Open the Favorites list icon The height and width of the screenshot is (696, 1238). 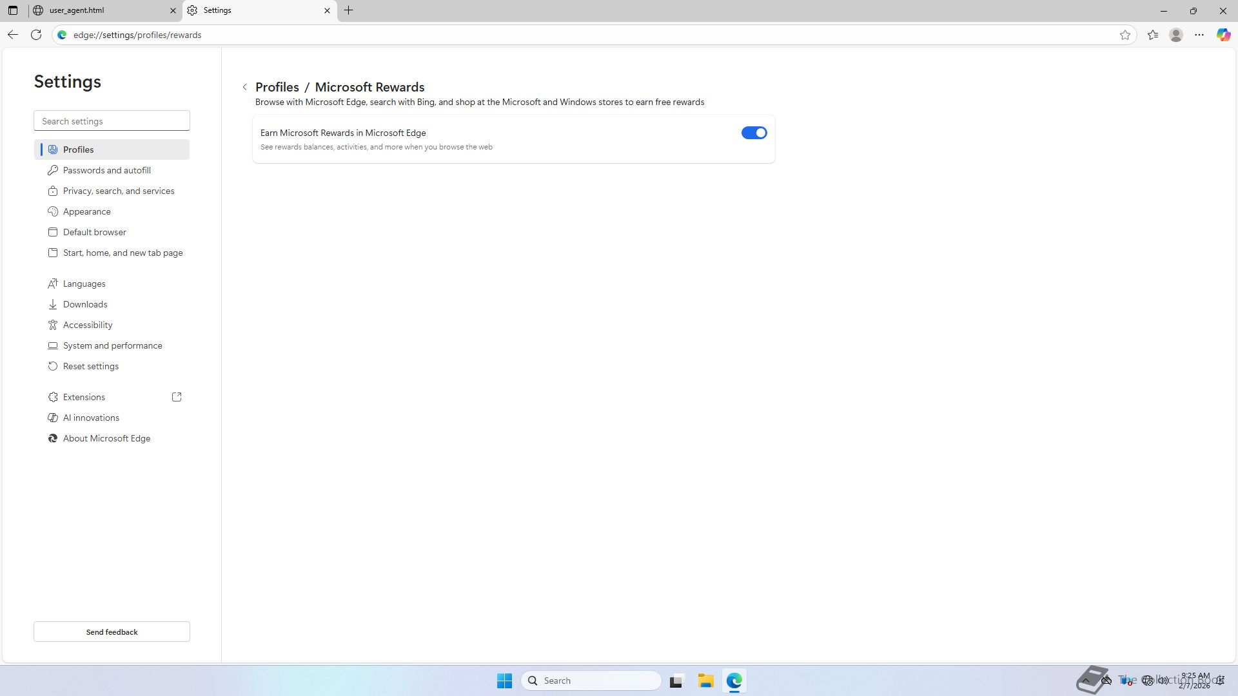1153,35
